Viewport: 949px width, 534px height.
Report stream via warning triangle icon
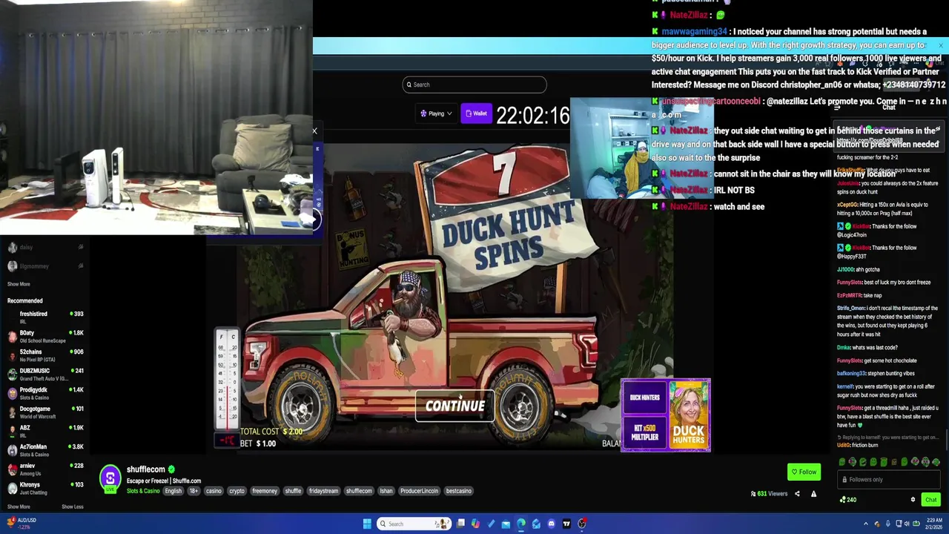[813, 494]
